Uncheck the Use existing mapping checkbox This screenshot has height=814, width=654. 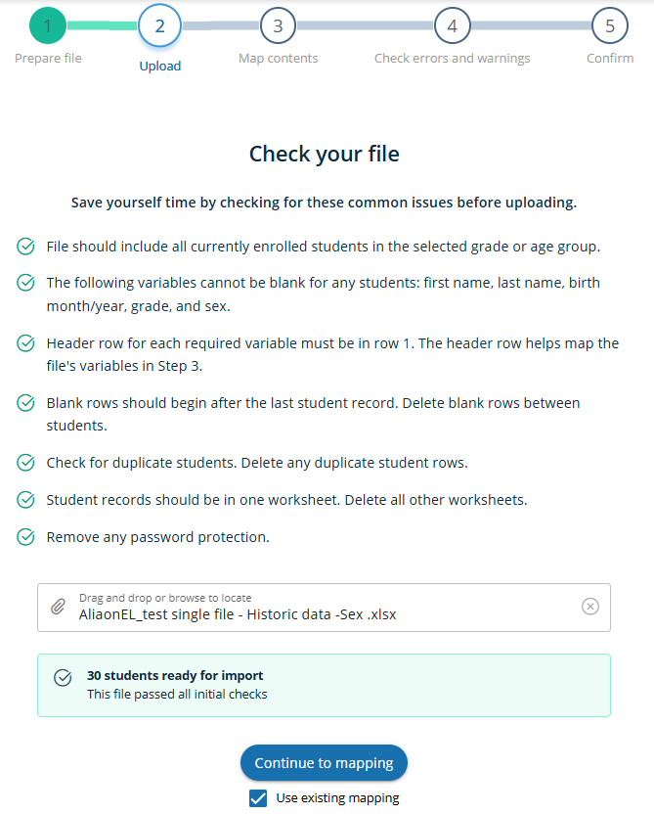pyautogui.click(x=258, y=798)
